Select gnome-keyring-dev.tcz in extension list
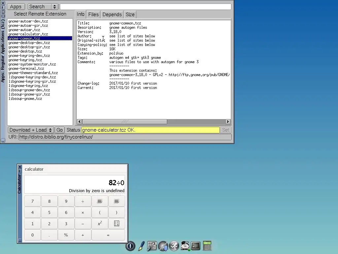This screenshot has width=338, height=254. pyautogui.click(x=40, y=56)
